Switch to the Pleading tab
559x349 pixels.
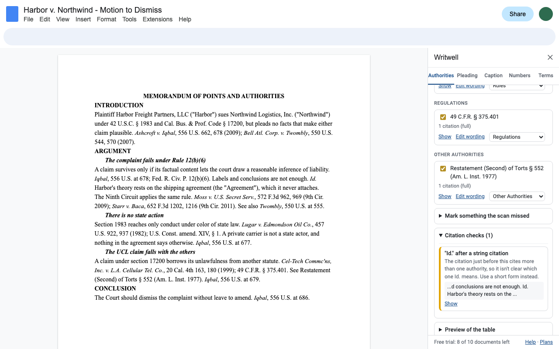coord(467,75)
